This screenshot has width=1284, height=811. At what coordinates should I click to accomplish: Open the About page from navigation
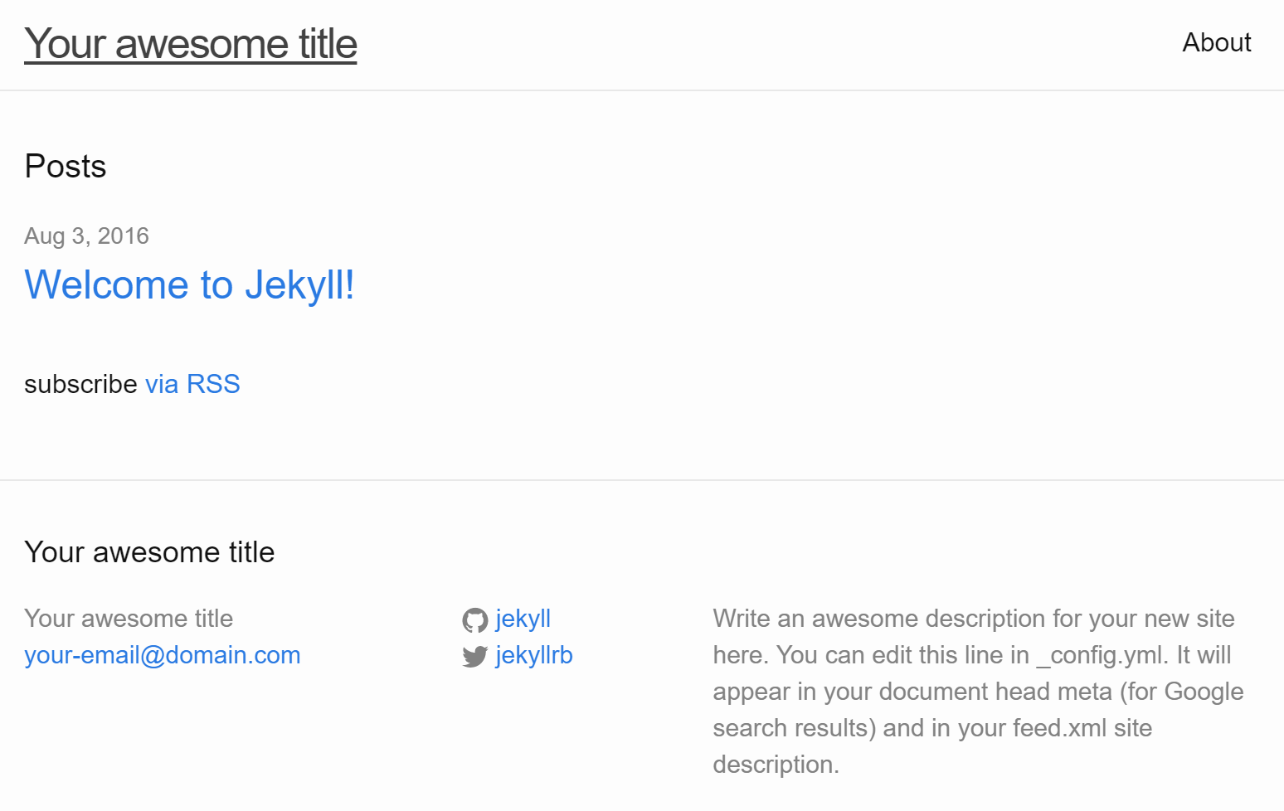click(1216, 42)
